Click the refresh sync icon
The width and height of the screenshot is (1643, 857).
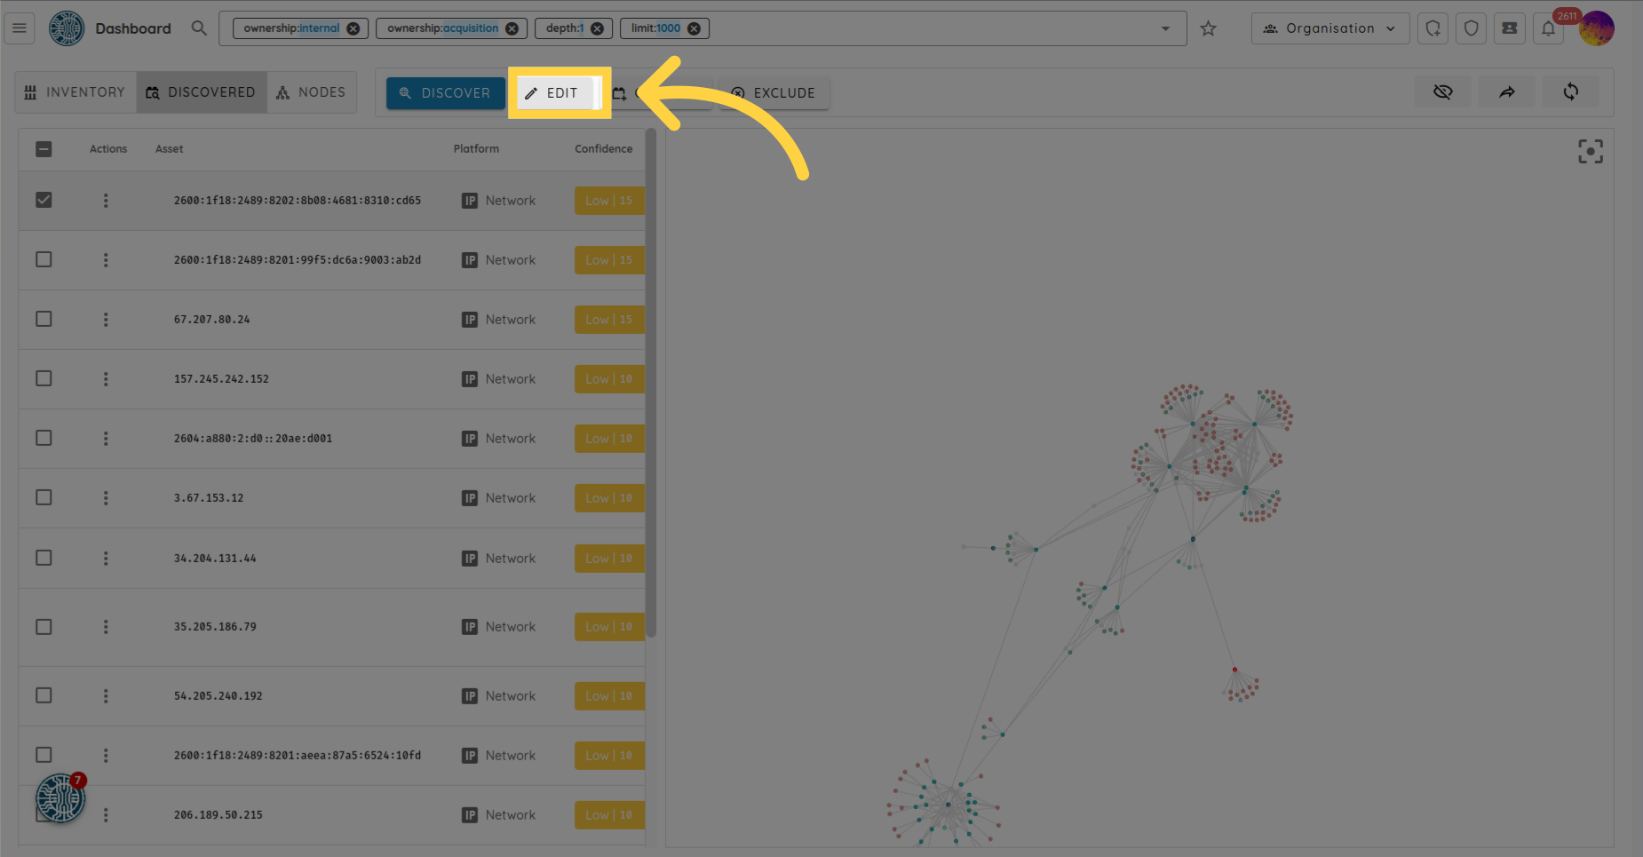tap(1570, 92)
